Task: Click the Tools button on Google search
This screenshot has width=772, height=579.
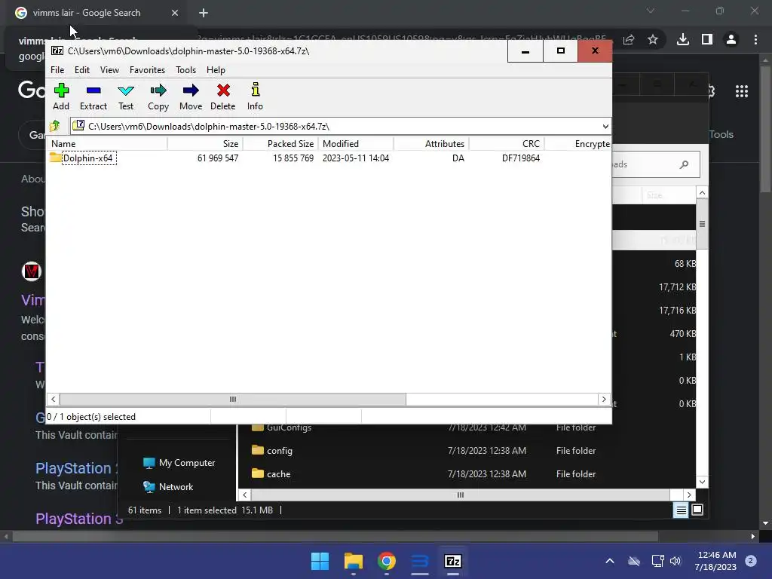Action: click(721, 134)
